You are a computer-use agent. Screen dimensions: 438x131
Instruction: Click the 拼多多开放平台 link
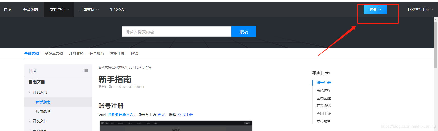pos(120,115)
